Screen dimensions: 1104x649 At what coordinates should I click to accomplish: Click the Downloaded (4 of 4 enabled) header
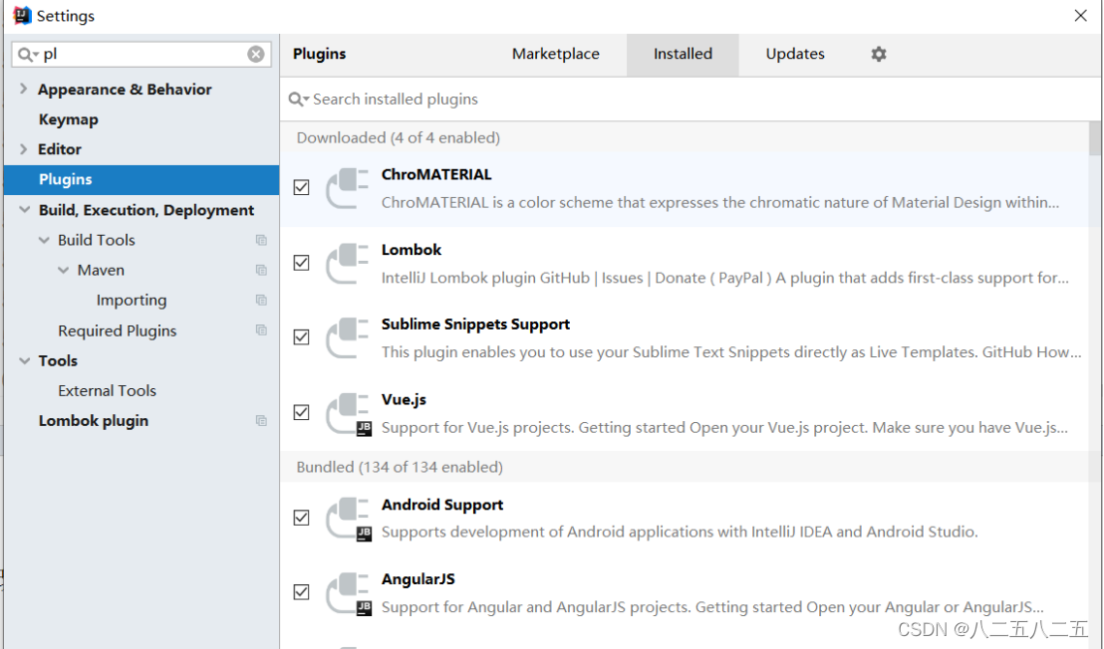pos(398,137)
